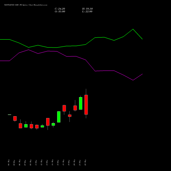Click the lowest point of the purple line

click(133, 80)
